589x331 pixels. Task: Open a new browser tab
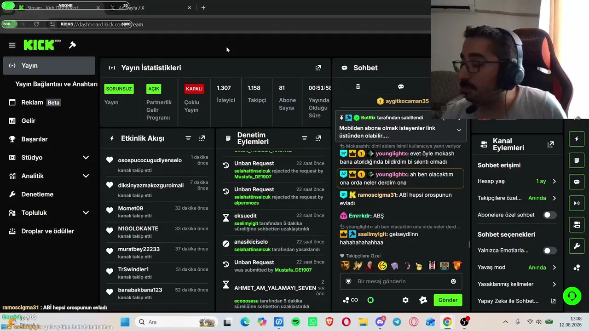pyautogui.click(x=203, y=8)
